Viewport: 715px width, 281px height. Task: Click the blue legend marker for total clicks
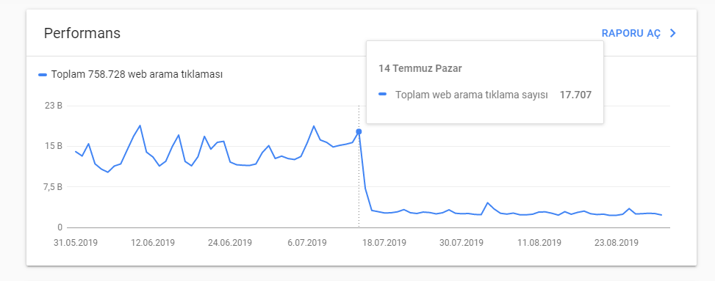click(x=43, y=75)
